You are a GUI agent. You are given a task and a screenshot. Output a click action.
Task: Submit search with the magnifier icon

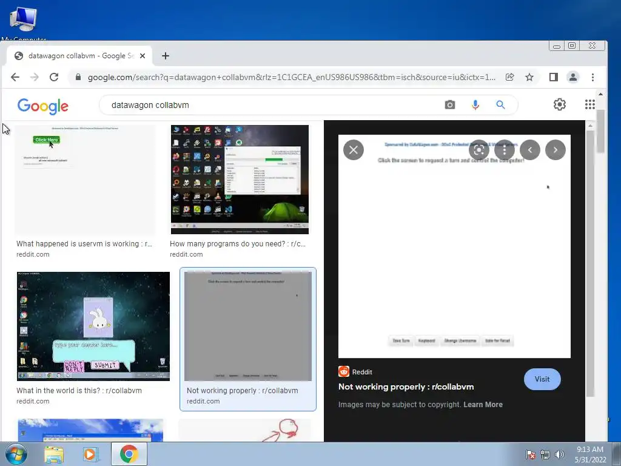tap(500, 105)
